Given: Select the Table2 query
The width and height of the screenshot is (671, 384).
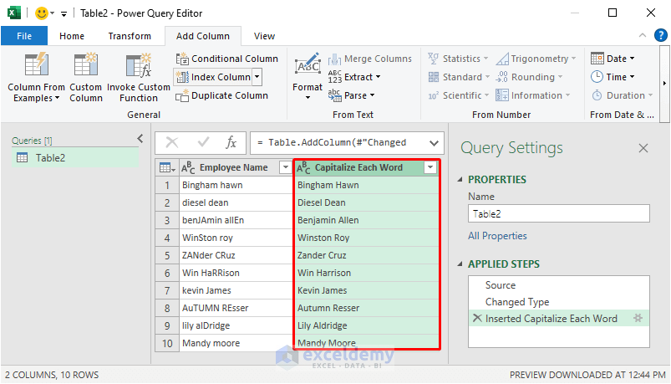Looking at the screenshot, I should [75, 158].
